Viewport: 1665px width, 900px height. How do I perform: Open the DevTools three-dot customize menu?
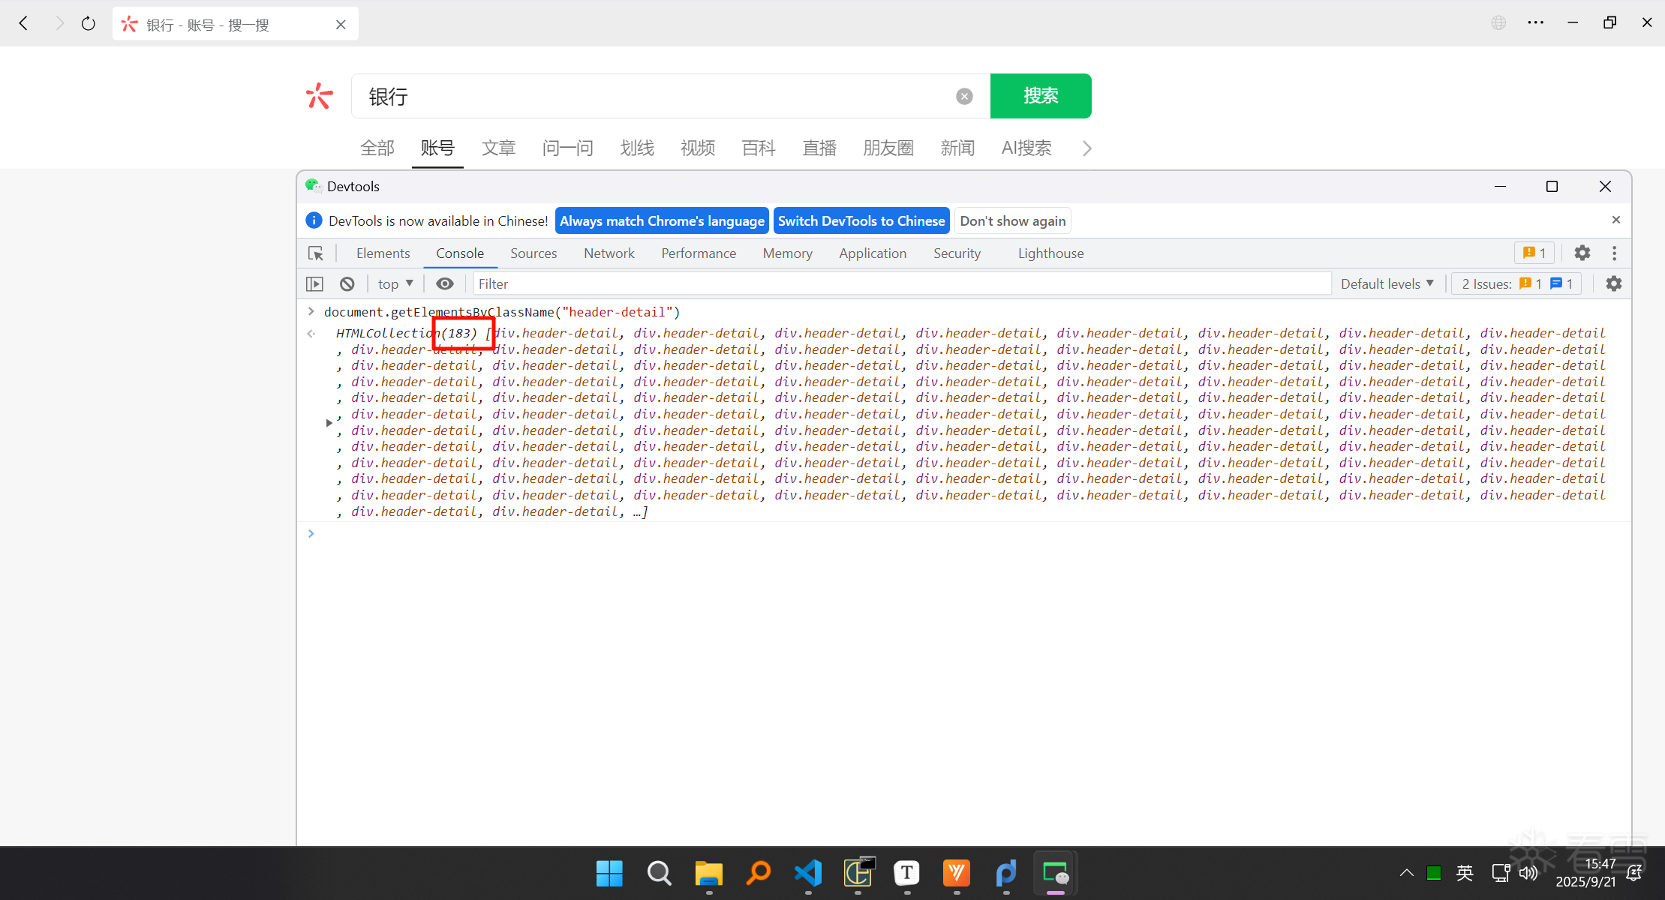click(x=1614, y=253)
